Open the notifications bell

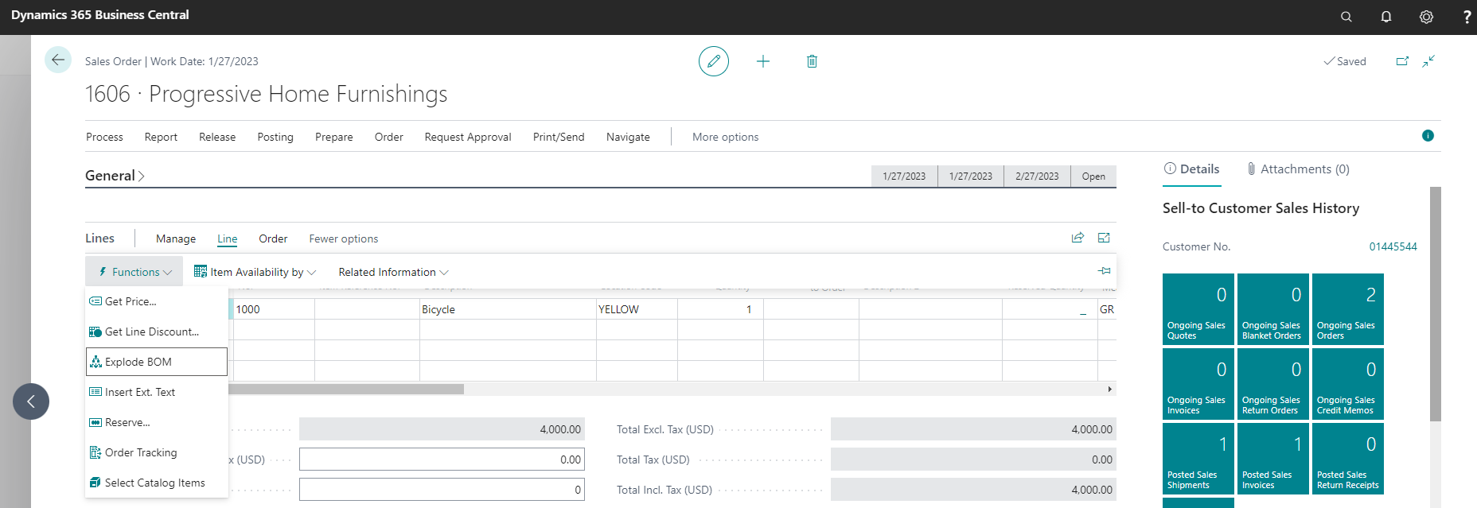pyautogui.click(x=1386, y=17)
